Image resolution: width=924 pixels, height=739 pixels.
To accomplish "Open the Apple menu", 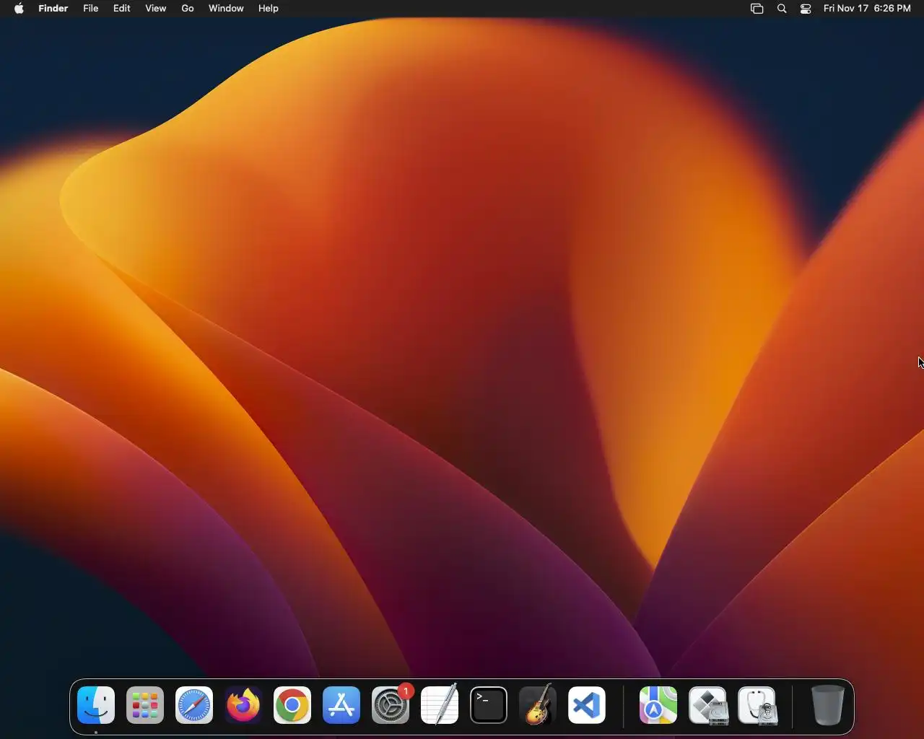I will [19, 9].
